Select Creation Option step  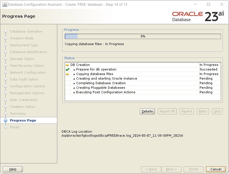click(x=23, y=107)
